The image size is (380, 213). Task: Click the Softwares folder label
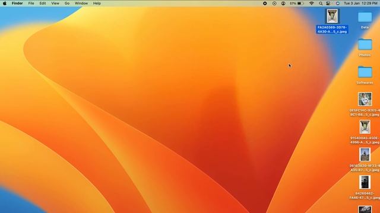click(x=365, y=83)
